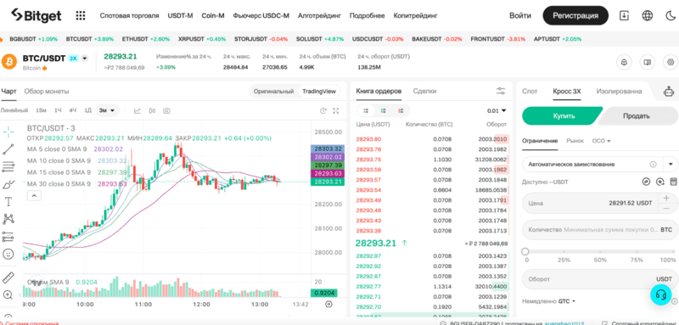Screen dimensions: 679x325
Task: Open the calculator icon
Action: pos(673,182)
